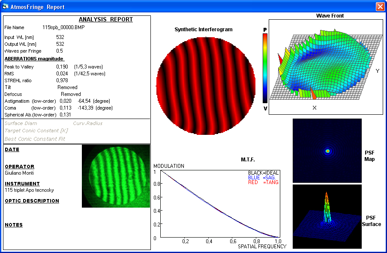Click the Peak to Valley value 0,190
Viewport: 387px width, 253px height.
pyautogui.click(x=62, y=67)
